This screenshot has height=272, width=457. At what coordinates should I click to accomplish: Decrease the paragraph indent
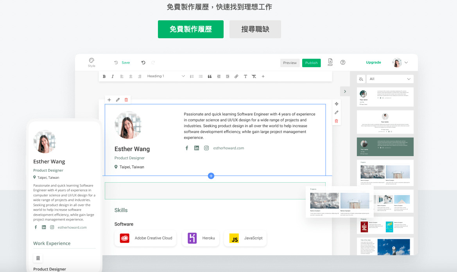coord(219,76)
